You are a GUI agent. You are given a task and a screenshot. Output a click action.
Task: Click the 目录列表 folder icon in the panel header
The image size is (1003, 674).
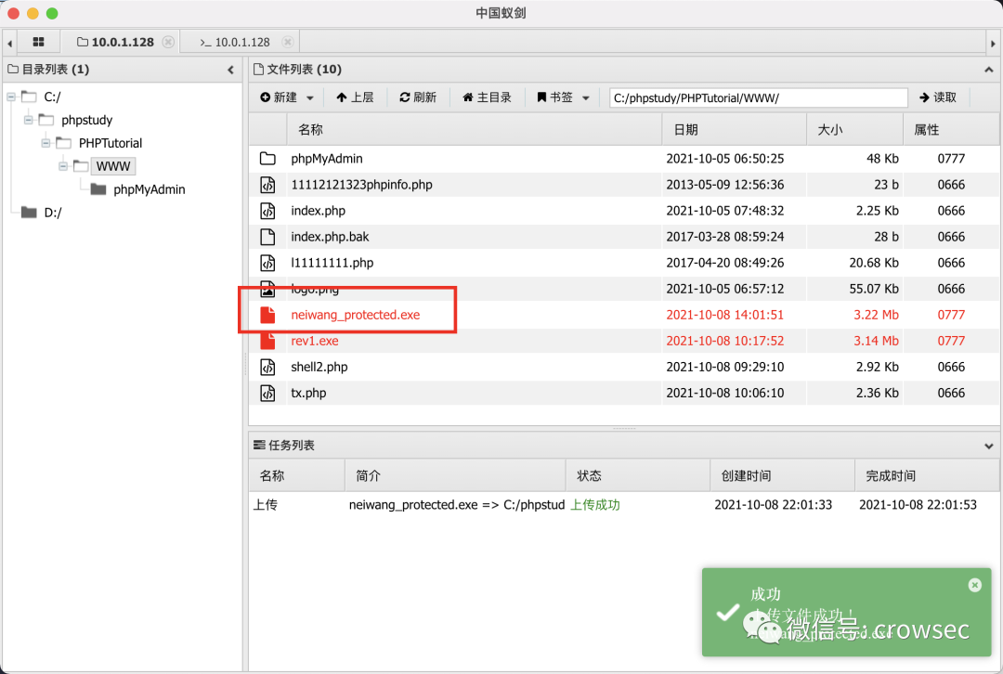pos(13,69)
